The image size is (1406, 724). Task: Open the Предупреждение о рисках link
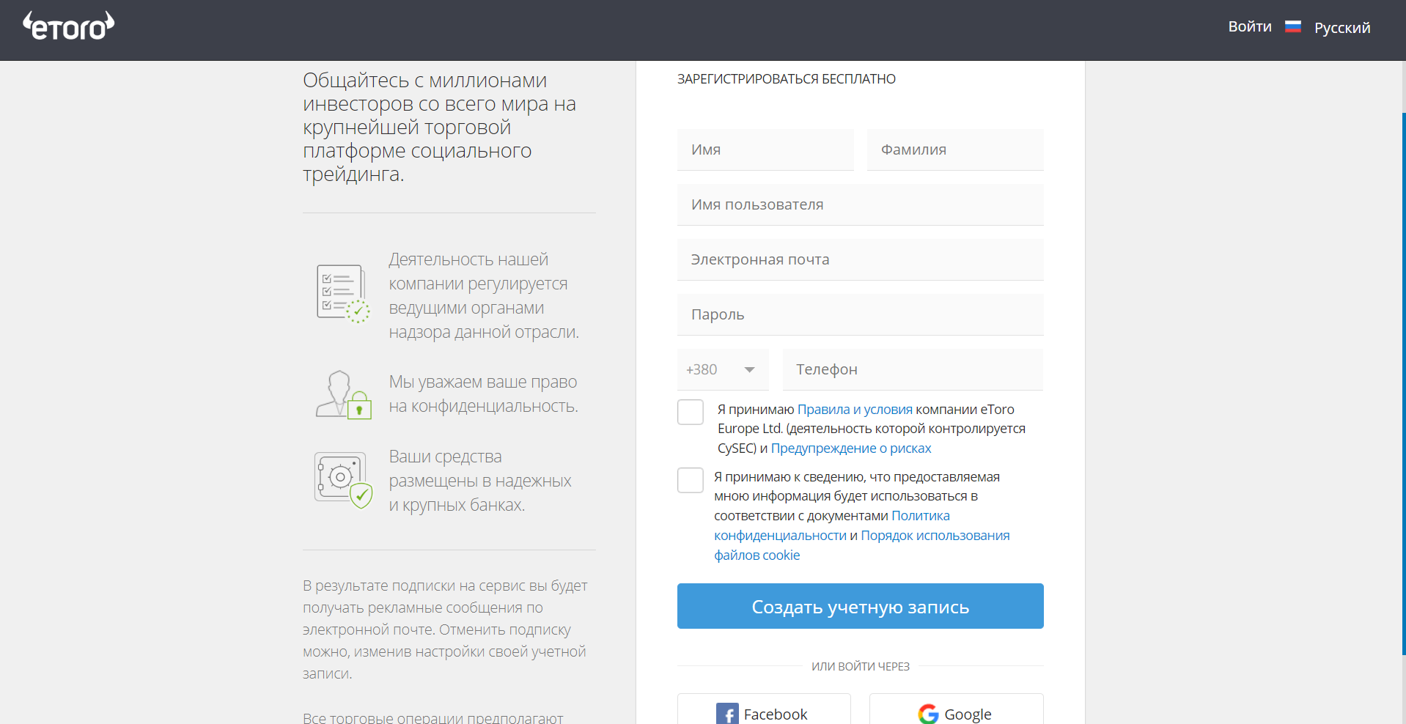(x=851, y=448)
